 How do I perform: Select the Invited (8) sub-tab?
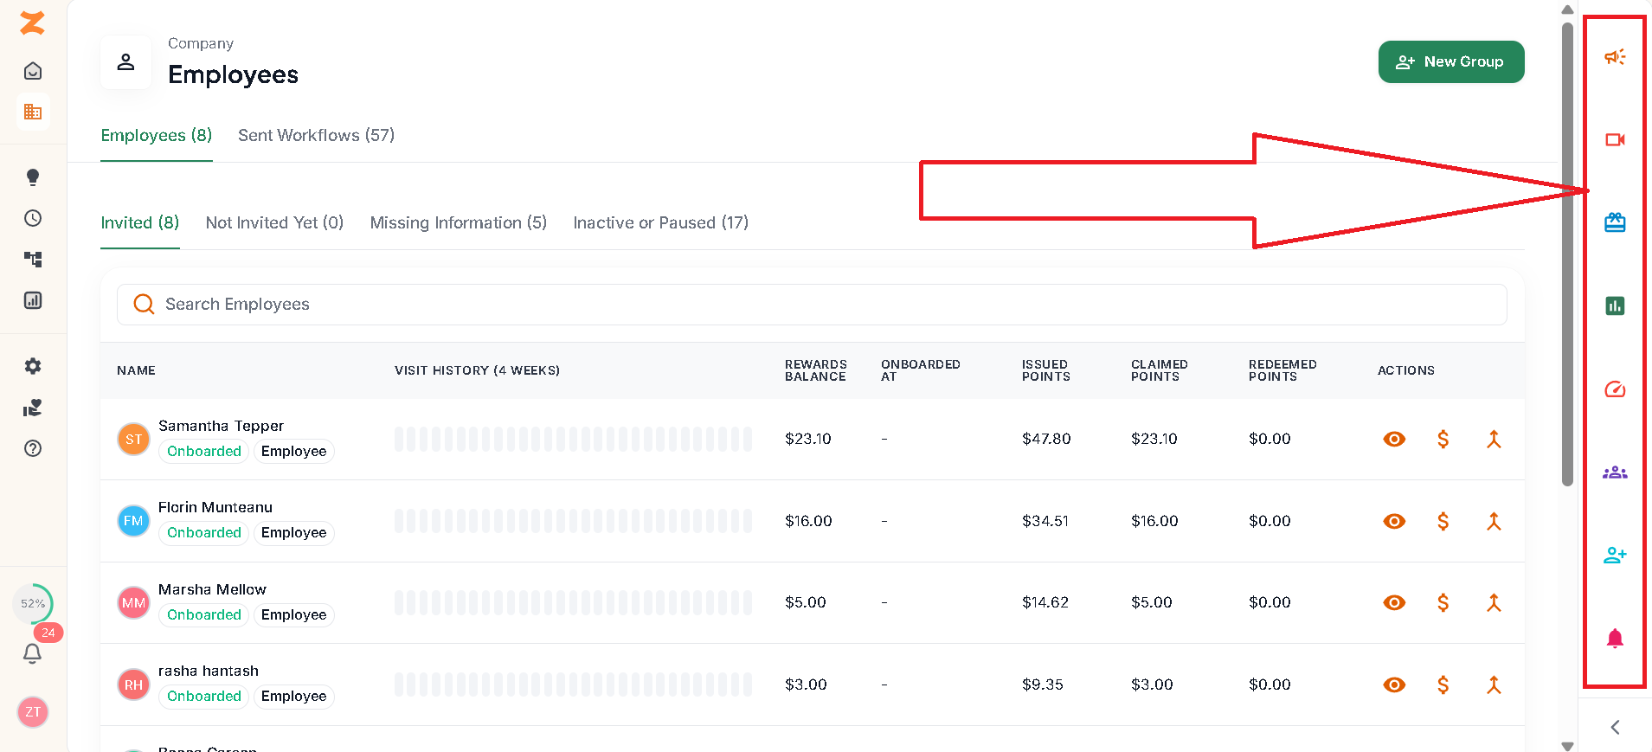[140, 223]
